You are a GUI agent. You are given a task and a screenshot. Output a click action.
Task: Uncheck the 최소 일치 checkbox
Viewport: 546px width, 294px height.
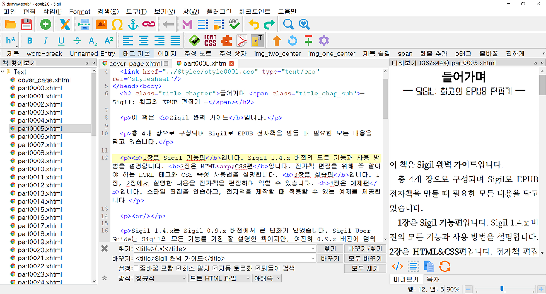pyautogui.click(x=179, y=268)
